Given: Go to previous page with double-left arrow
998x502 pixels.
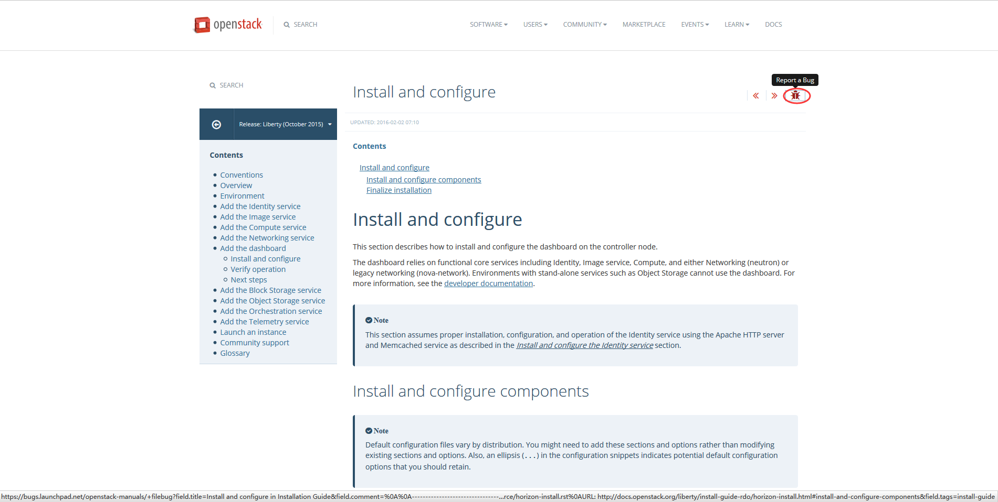Looking at the screenshot, I should (756, 95).
